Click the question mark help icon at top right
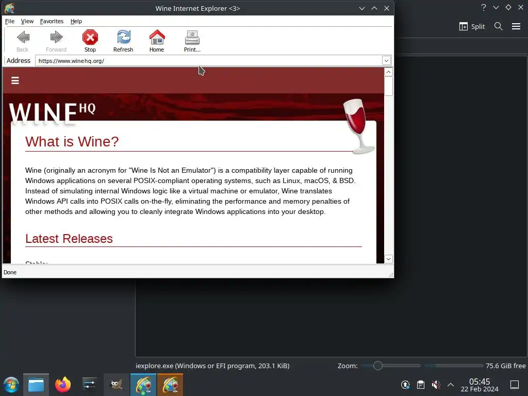 [484, 7]
